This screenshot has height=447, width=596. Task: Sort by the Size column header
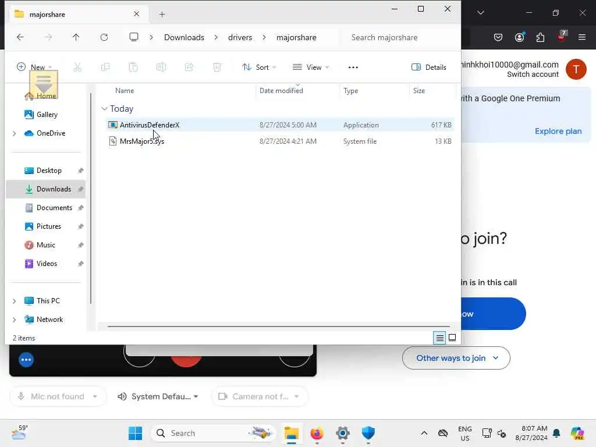pyautogui.click(x=419, y=91)
